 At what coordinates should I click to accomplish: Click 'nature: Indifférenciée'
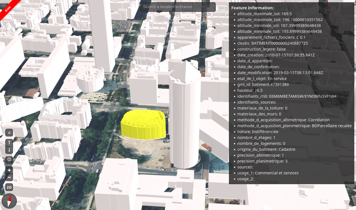(x=258, y=132)
